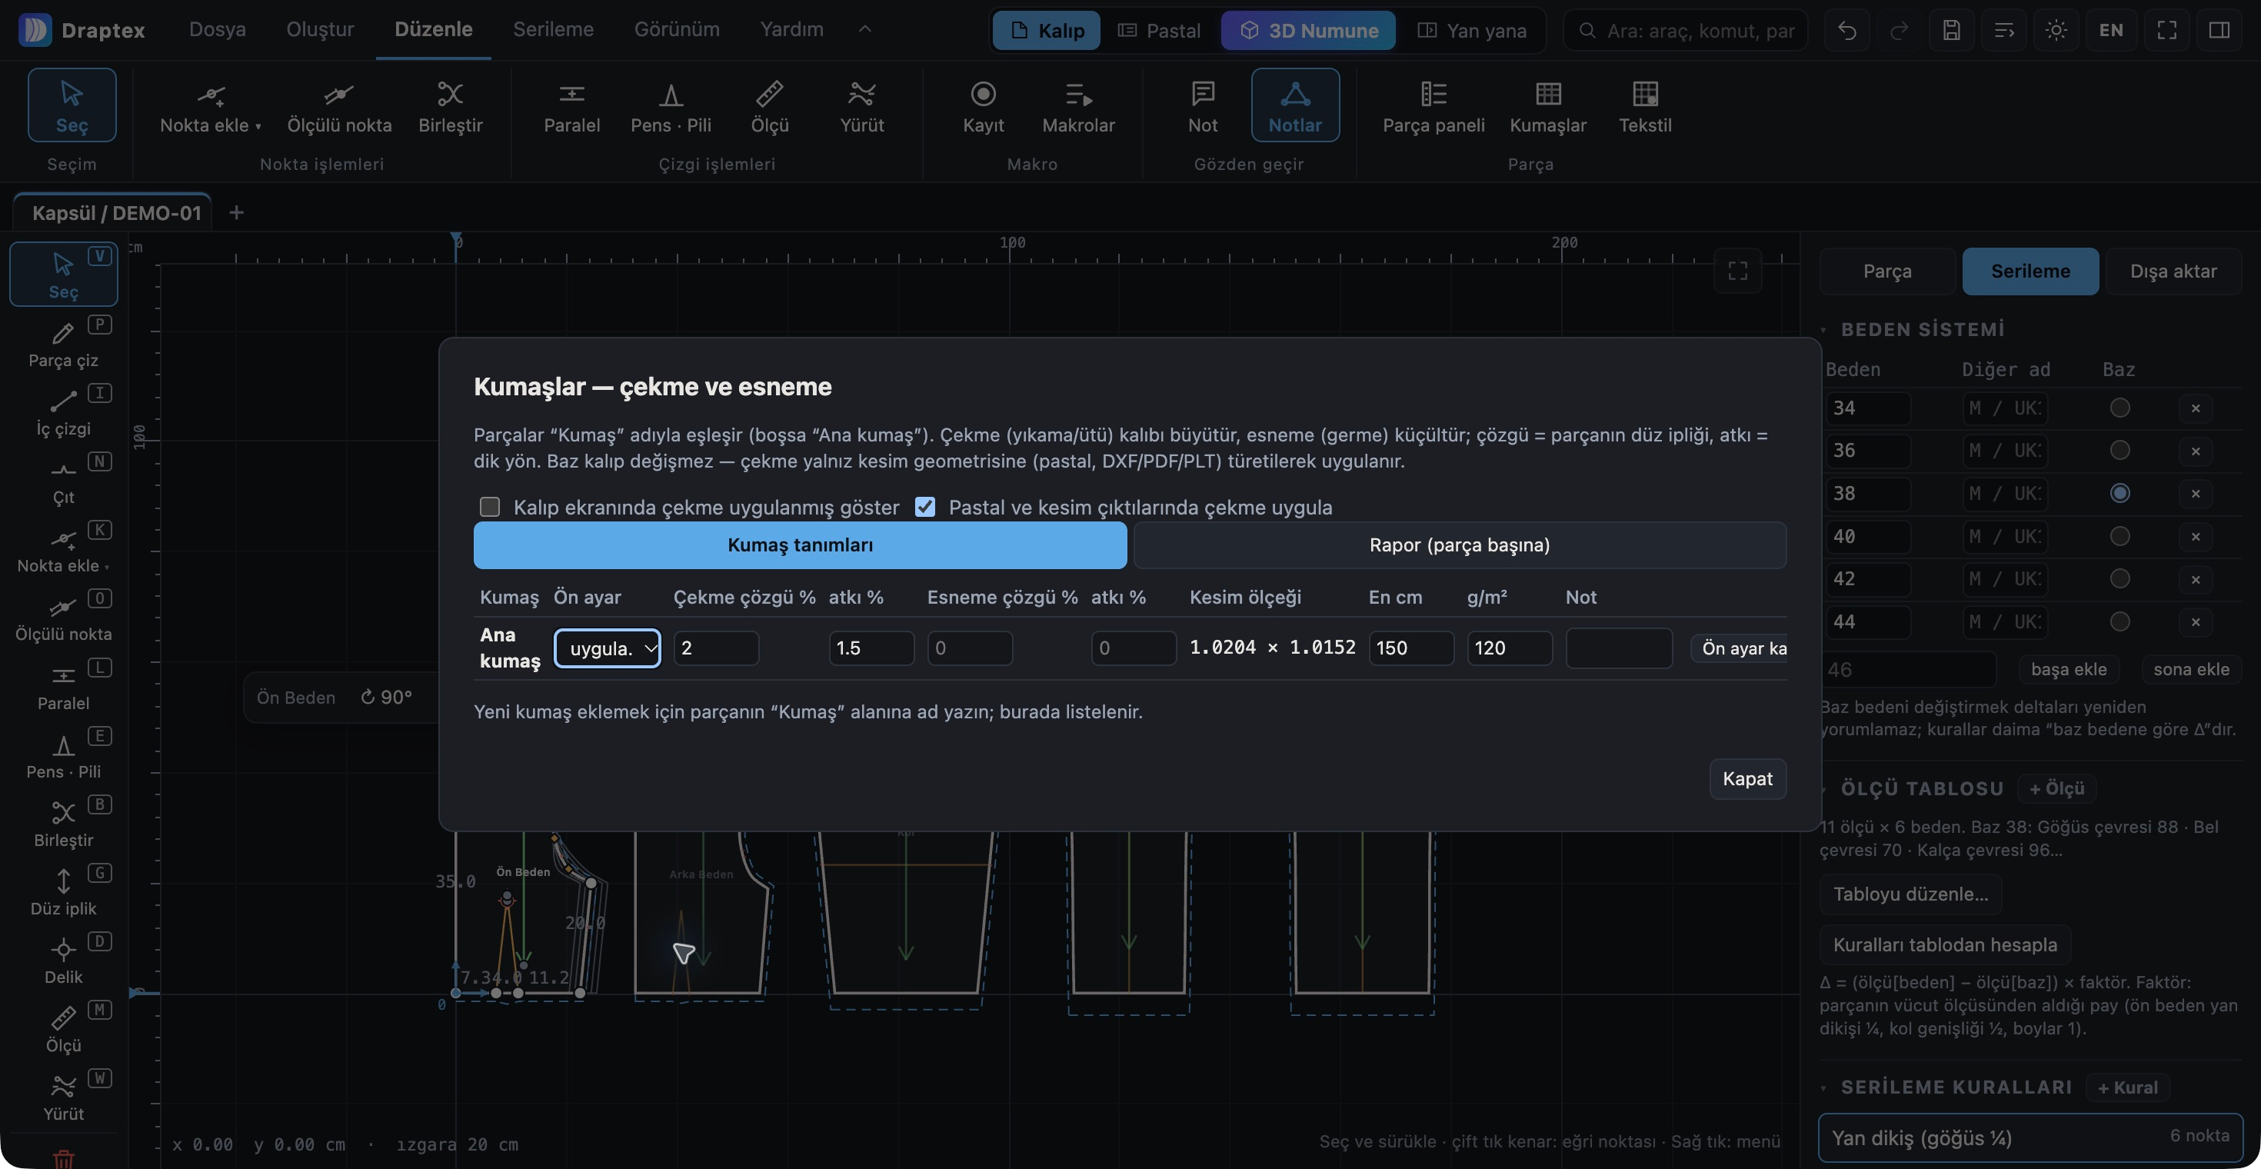Pick the Ölçülü nokta ribbon tool
Image resolution: width=2261 pixels, height=1169 pixels.
click(339, 105)
